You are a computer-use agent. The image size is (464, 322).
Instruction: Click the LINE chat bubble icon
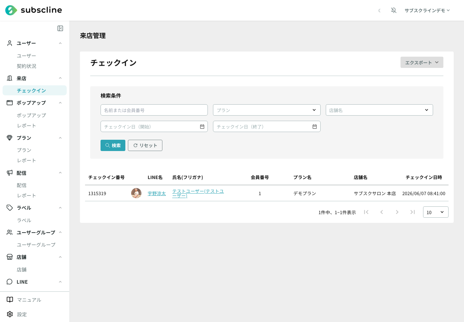coord(10,282)
